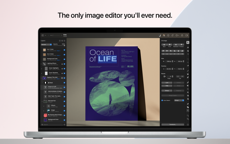Open the more tools circle at toolbar bottom
The image size is (230, 144).
[188, 124]
